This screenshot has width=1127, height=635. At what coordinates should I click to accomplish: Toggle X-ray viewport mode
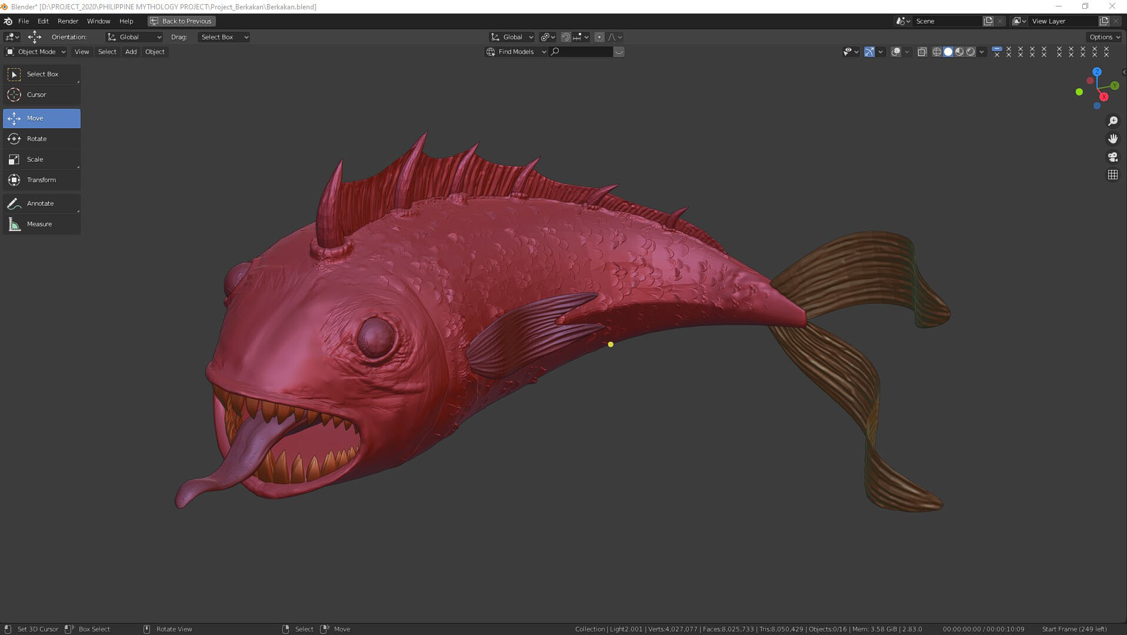coord(922,52)
